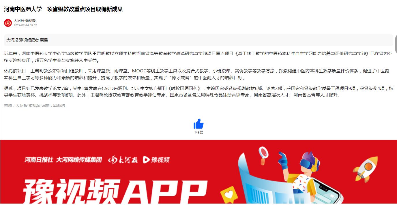Click the publish timestamp 2024-07-24 09:52
The width and height of the screenshot is (397, 205).
pos(25,25)
